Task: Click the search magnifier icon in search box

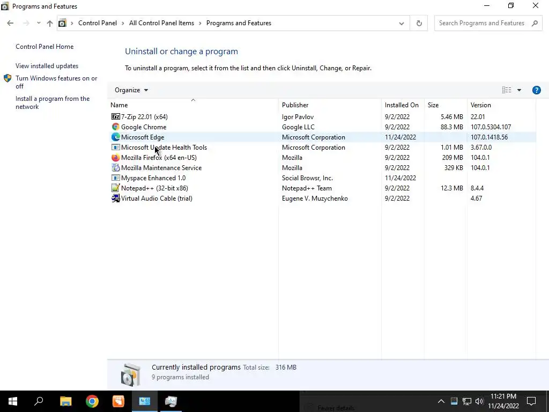Action: click(535, 23)
